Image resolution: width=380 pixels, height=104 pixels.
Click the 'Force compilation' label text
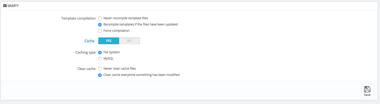click(116, 31)
